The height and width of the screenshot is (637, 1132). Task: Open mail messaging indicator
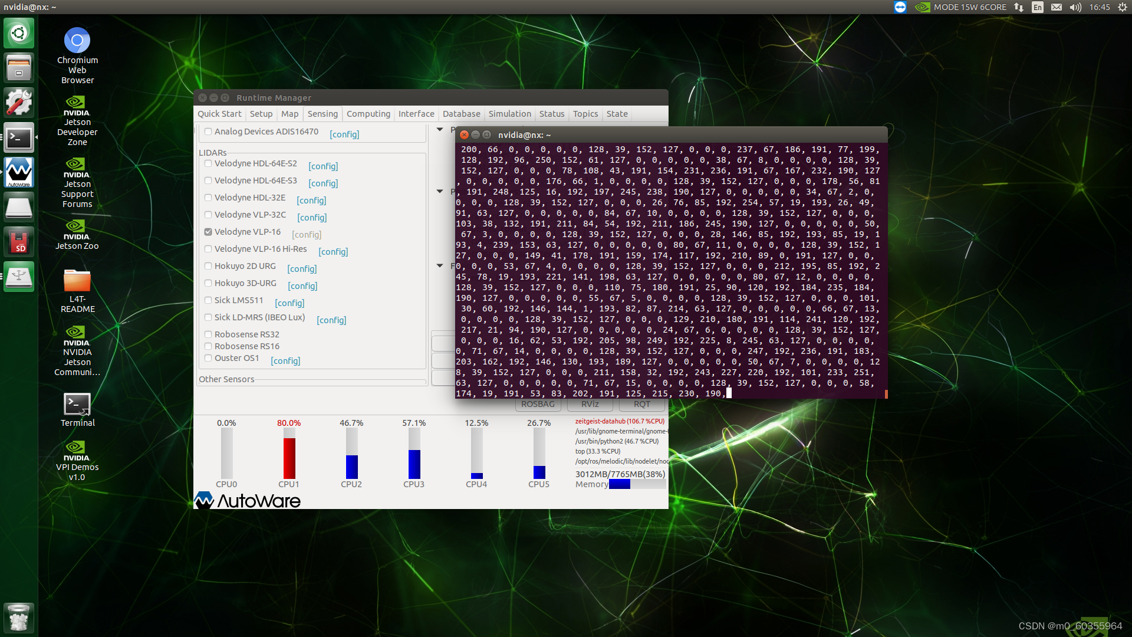[1057, 7]
